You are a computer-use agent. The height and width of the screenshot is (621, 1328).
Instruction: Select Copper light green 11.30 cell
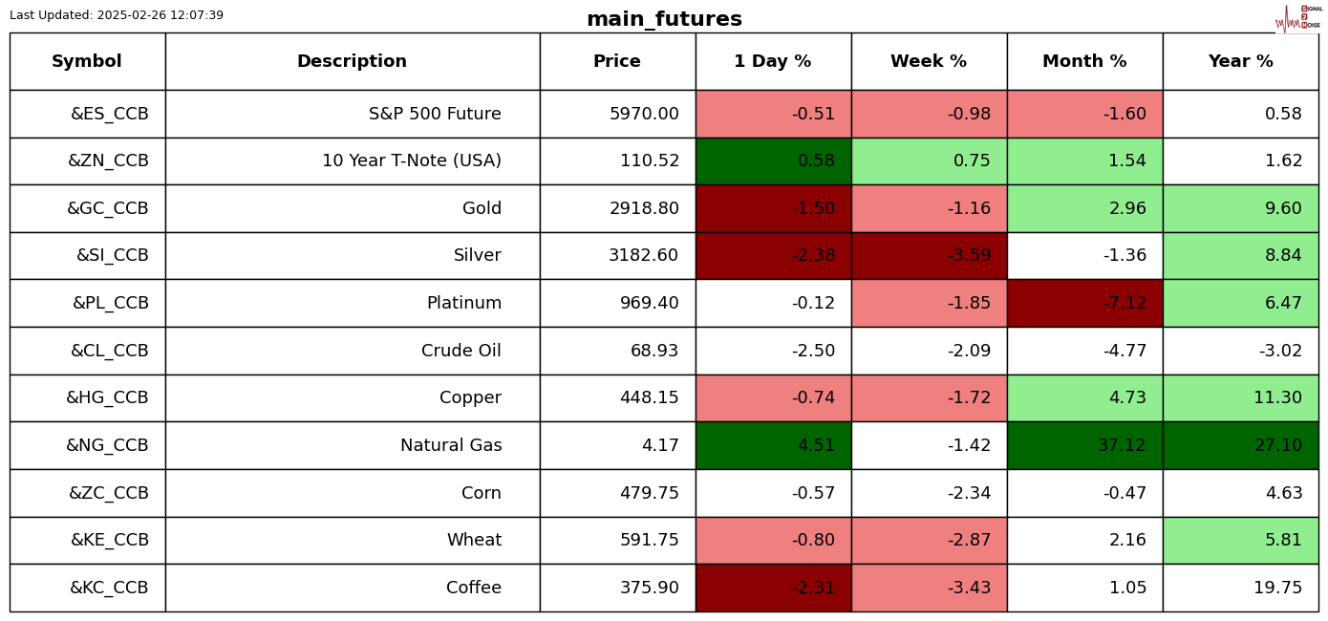click(1240, 398)
